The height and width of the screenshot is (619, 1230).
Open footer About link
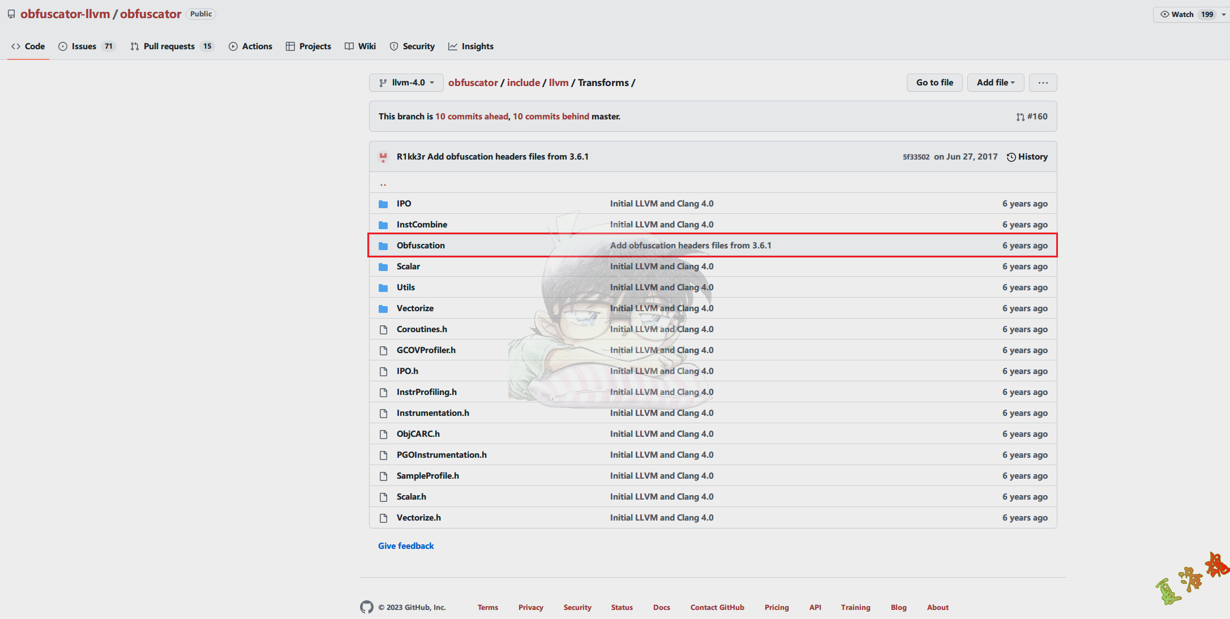pyautogui.click(x=938, y=607)
